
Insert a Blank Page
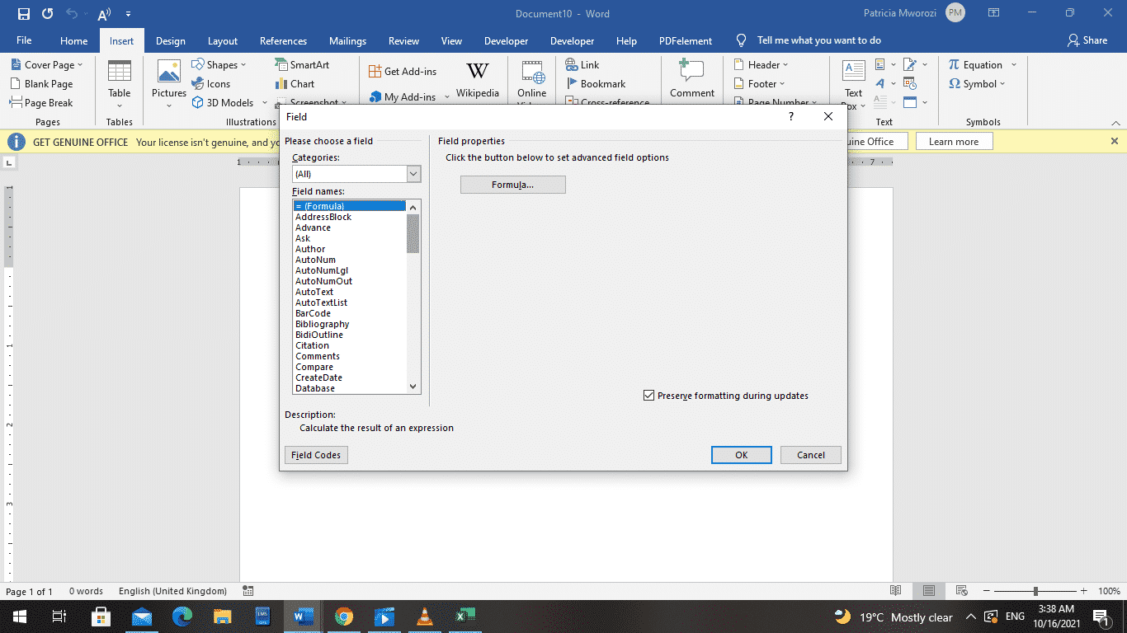coord(42,84)
